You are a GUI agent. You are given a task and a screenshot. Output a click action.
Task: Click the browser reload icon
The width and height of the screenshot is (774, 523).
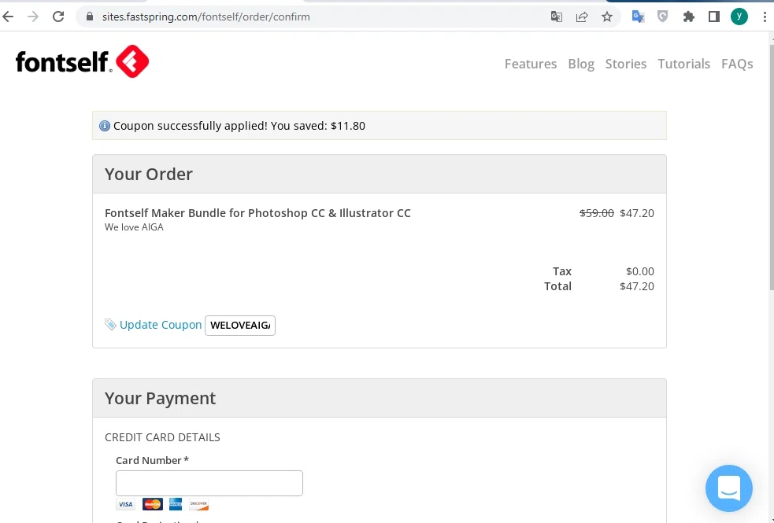point(58,17)
